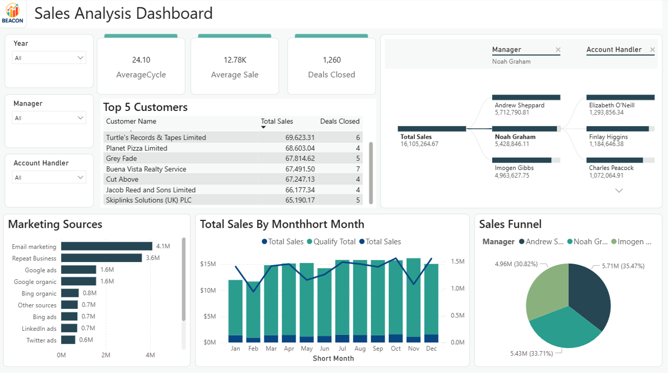Select Jacob Reed and Sons Limited row
The height and width of the screenshot is (373, 668).
[233, 190]
